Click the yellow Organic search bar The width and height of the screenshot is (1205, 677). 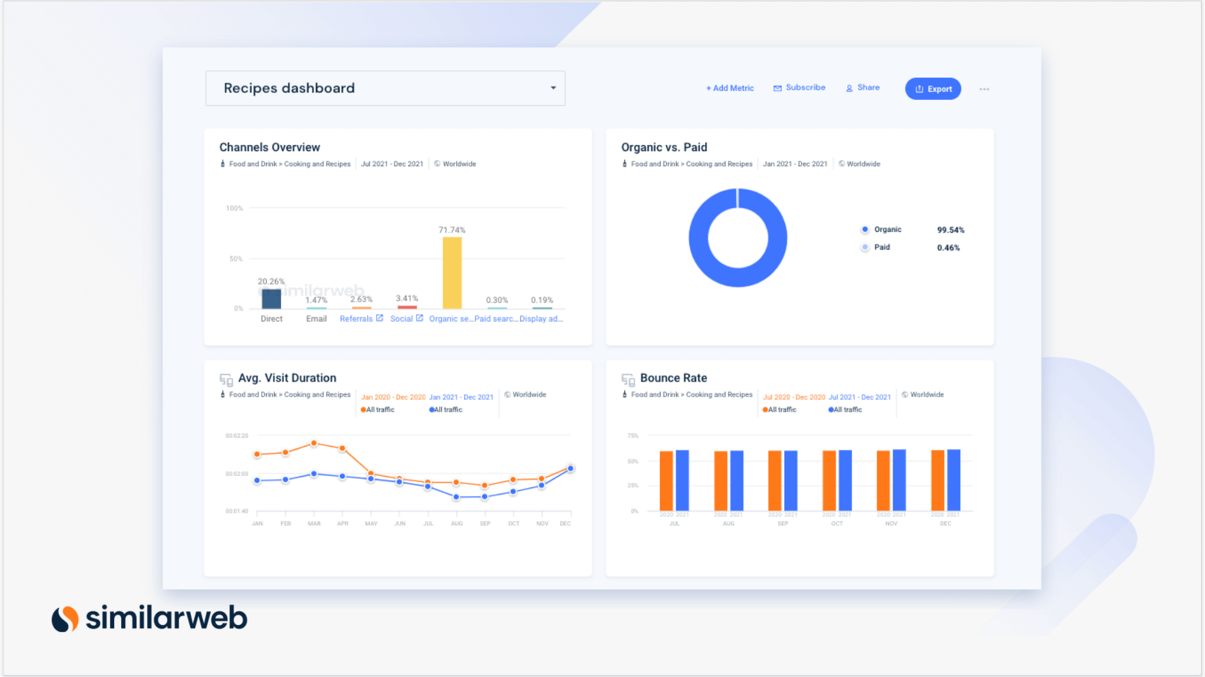click(x=452, y=274)
